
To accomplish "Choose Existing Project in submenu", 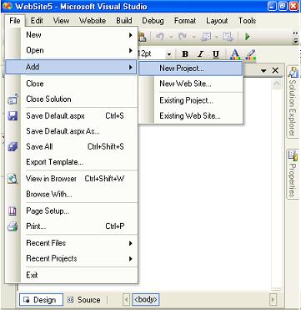I will 191,100.
